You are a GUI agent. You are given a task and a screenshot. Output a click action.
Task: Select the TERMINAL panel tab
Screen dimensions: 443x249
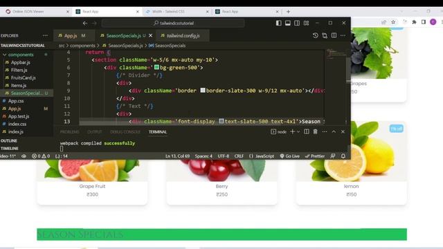[x=158, y=132]
